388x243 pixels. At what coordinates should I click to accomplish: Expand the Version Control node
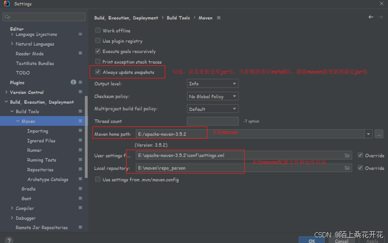(6, 92)
